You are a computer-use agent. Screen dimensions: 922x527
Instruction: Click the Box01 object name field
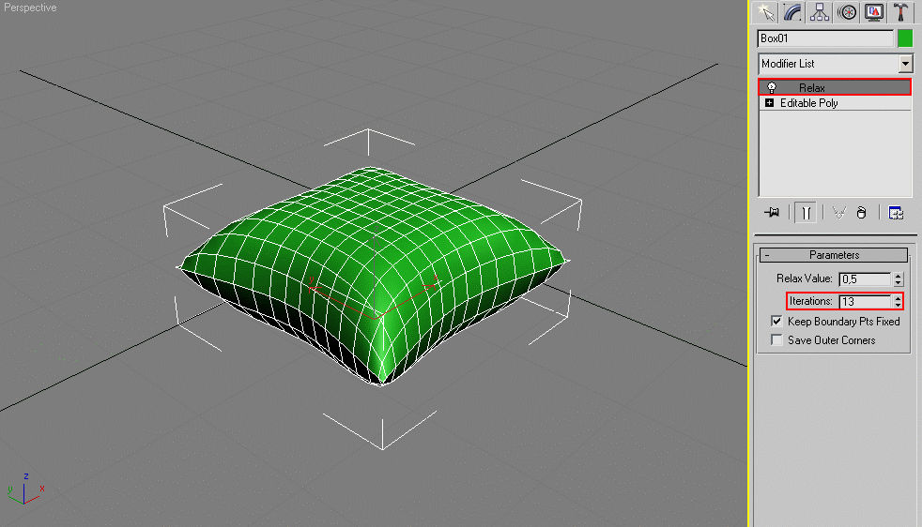point(825,38)
